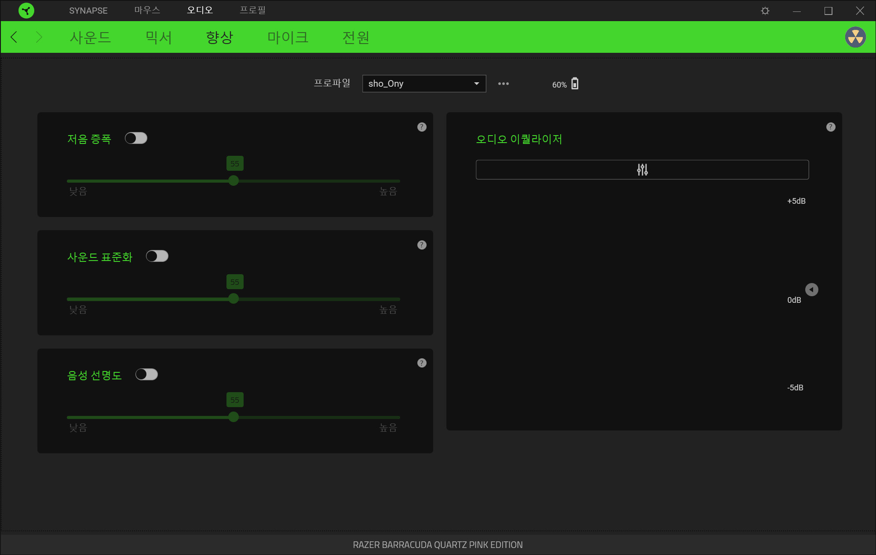
Task: Click the 저음 증폭 slider handle
Action: coord(234,180)
